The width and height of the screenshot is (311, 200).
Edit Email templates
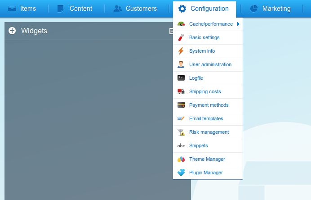208,118
